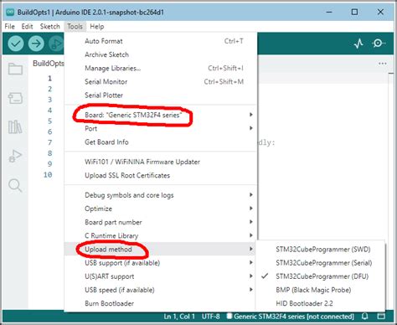Expand USB speed (if available) submenu
The image size is (397, 325).
tap(161, 290)
